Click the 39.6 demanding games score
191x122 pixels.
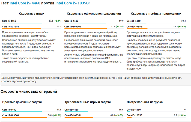pos(121,109)
